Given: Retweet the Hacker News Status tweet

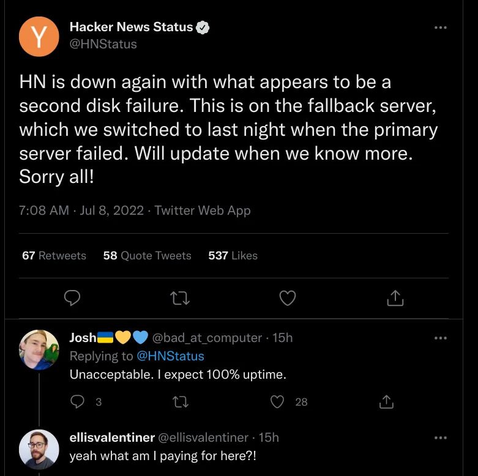Looking at the screenshot, I should 179,298.
